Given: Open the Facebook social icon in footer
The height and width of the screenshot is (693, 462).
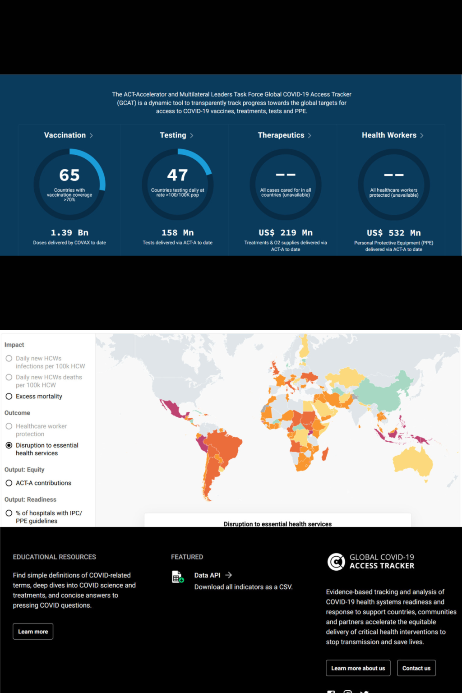Looking at the screenshot, I should pos(331,692).
